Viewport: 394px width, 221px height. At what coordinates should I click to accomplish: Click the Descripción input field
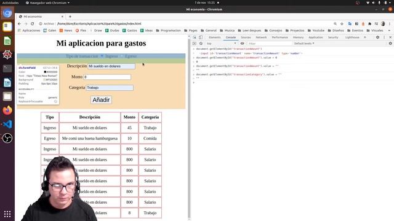pyautogui.click(x=111, y=66)
